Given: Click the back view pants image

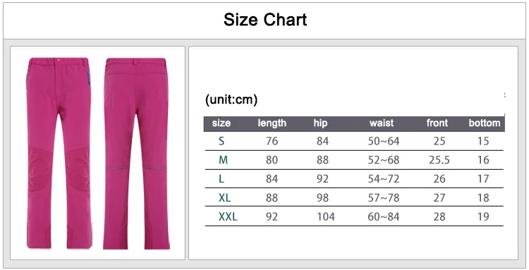Looking at the screenshot, I should pos(136,154).
